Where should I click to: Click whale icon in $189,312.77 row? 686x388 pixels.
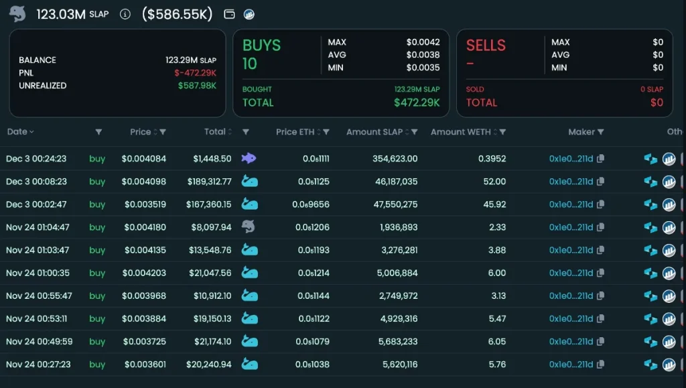pos(250,182)
